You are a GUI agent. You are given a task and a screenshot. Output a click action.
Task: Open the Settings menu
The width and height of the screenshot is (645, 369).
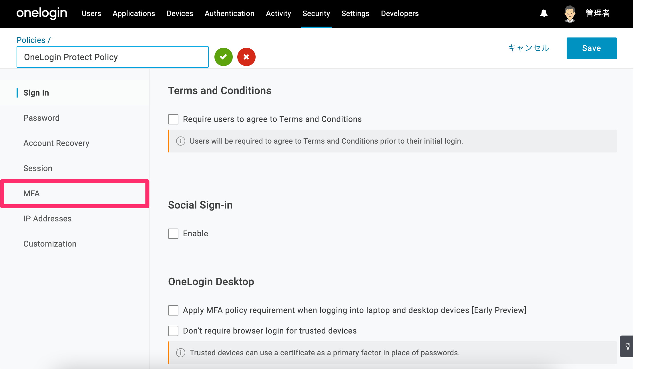(x=355, y=13)
